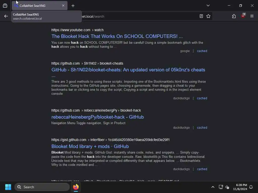Viewport: 258px width, 193px height.
Task: Click the gist.github.com Interfiber URL text
Action: [x=110, y=140]
